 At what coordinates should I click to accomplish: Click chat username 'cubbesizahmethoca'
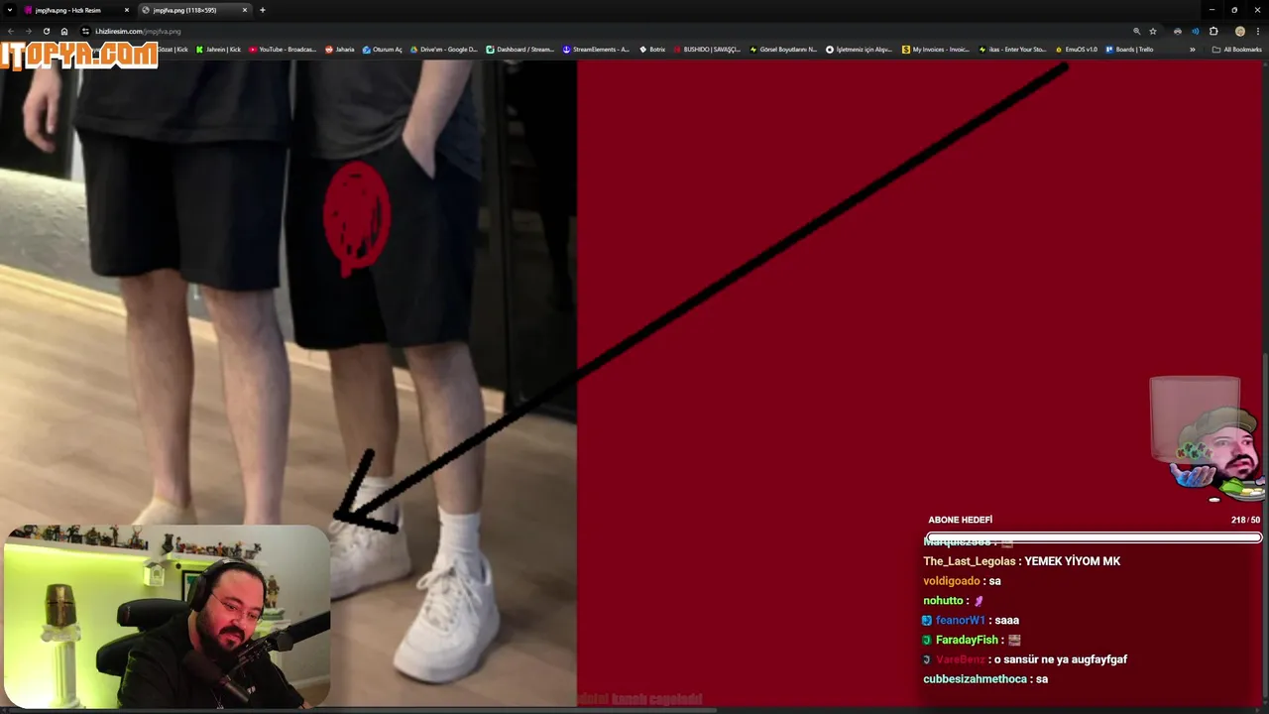click(975, 679)
